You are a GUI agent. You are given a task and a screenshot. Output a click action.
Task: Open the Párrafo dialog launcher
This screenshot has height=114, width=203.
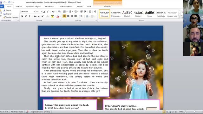(96, 21)
